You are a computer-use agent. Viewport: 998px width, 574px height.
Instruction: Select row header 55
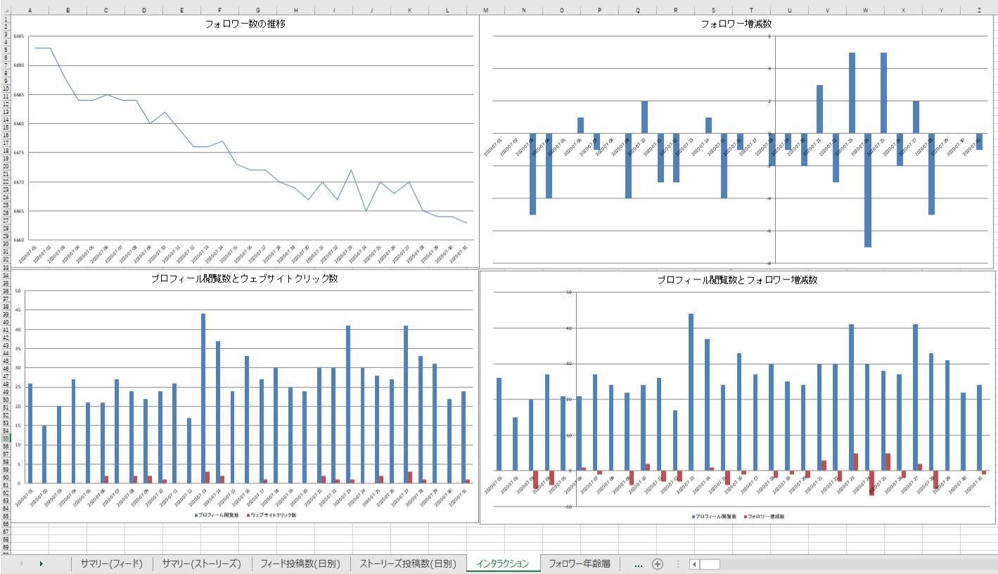(x=6, y=438)
